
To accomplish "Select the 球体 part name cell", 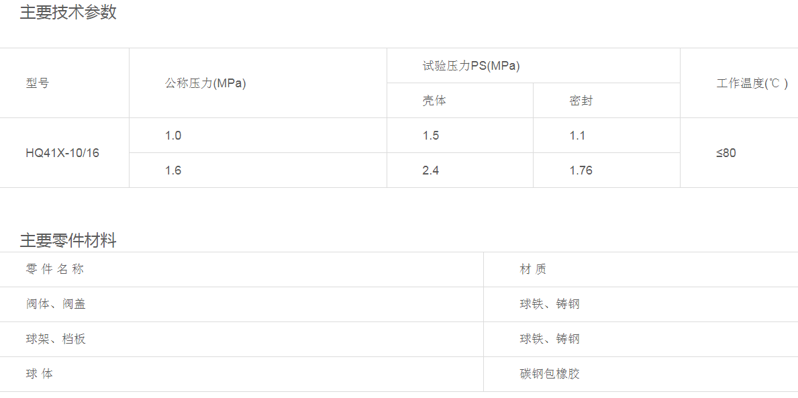I will 40,374.
